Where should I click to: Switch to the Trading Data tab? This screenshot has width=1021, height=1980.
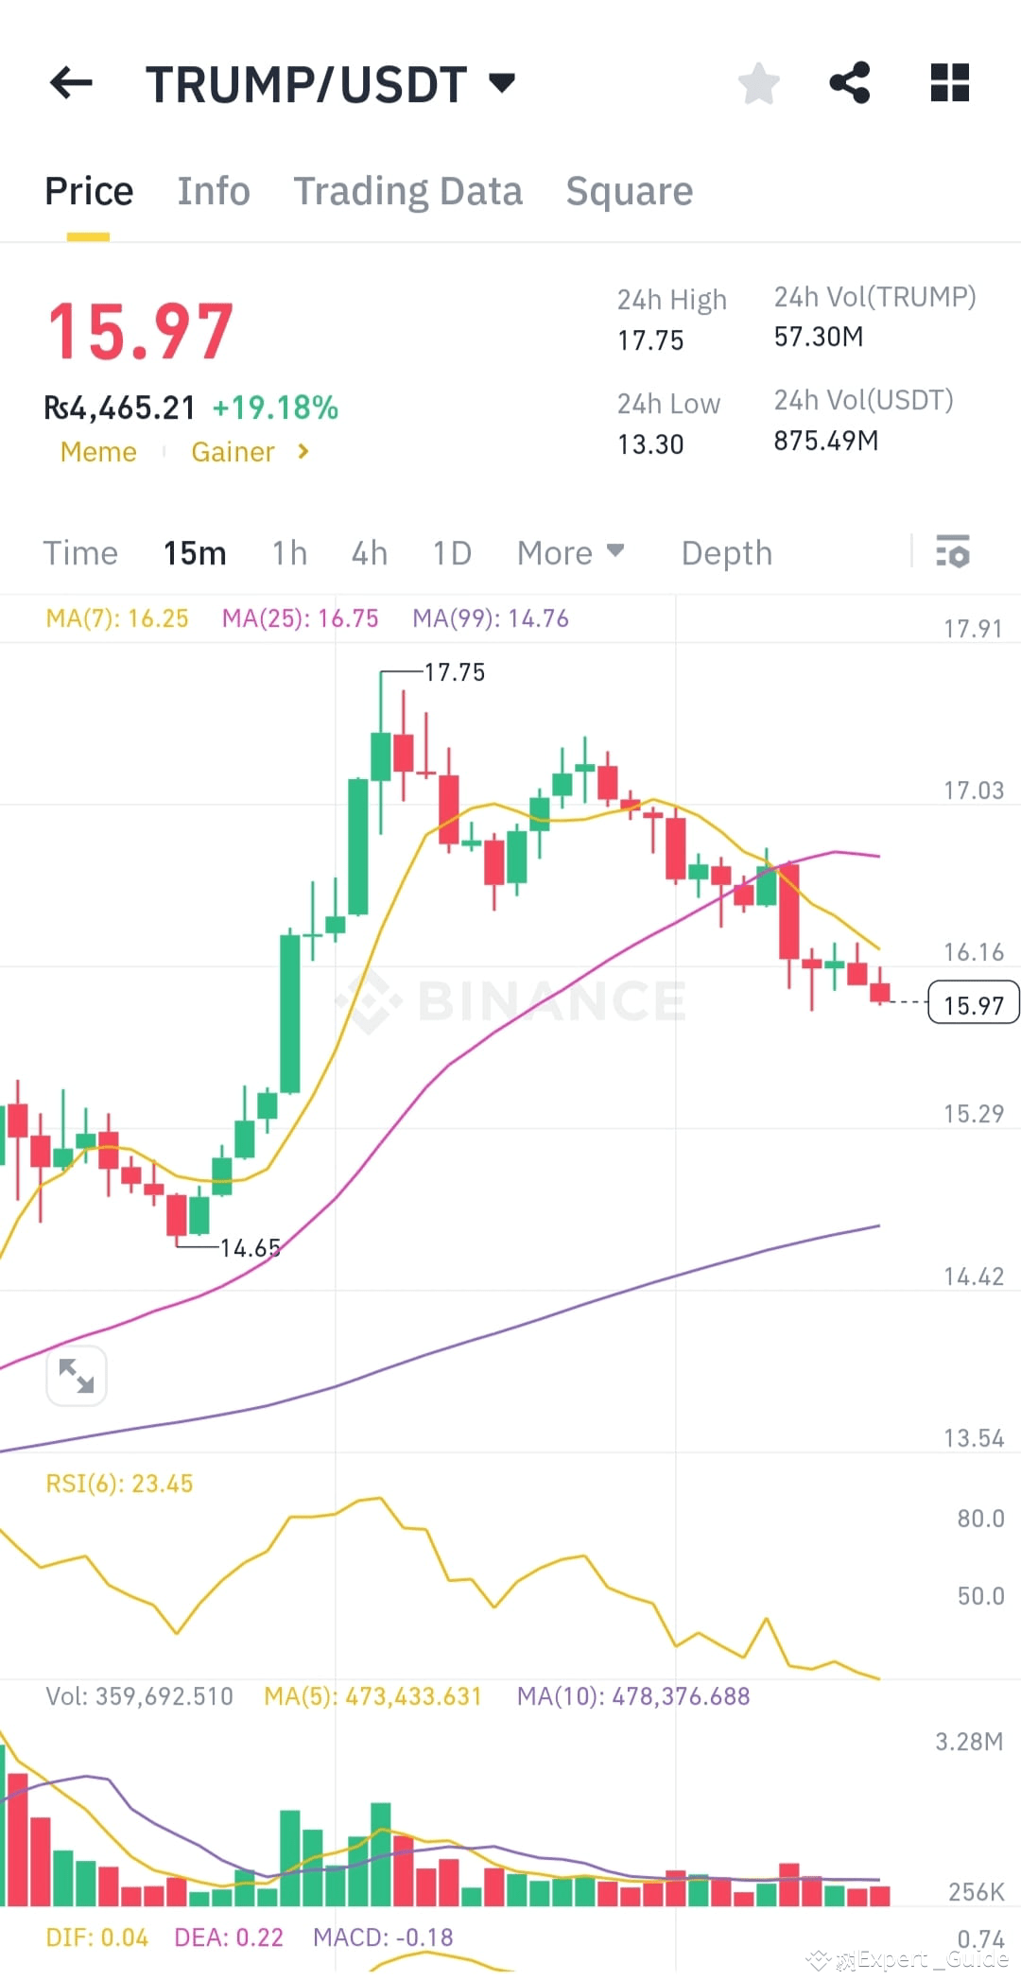(408, 190)
